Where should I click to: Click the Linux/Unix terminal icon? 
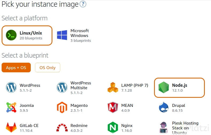point(11,35)
